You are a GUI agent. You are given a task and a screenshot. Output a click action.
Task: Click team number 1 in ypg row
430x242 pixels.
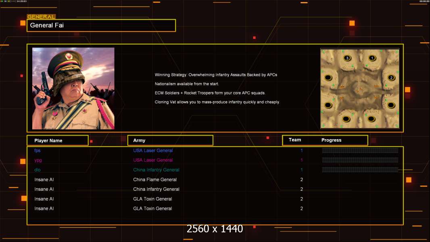301,160
